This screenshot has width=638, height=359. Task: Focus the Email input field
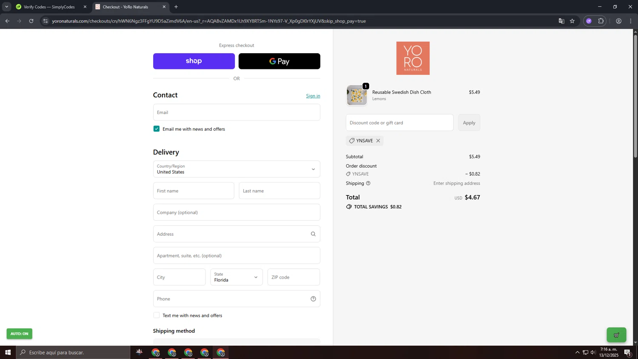point(236,112)
